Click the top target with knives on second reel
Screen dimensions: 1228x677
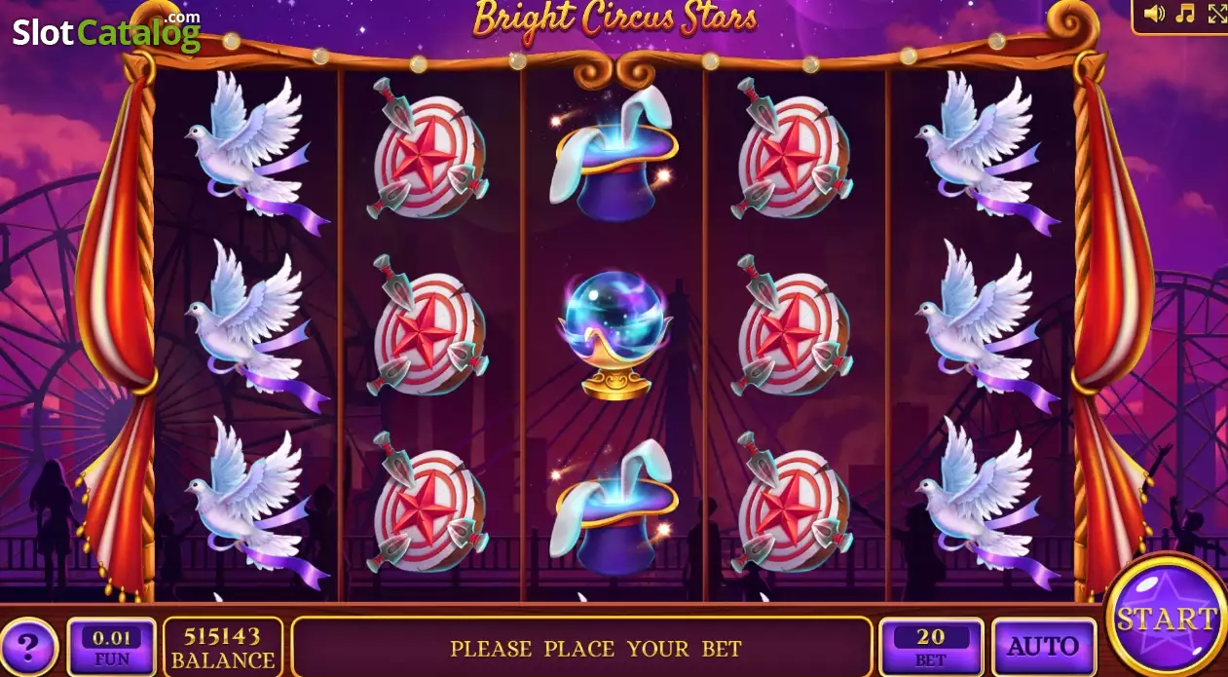pos(428,149)
